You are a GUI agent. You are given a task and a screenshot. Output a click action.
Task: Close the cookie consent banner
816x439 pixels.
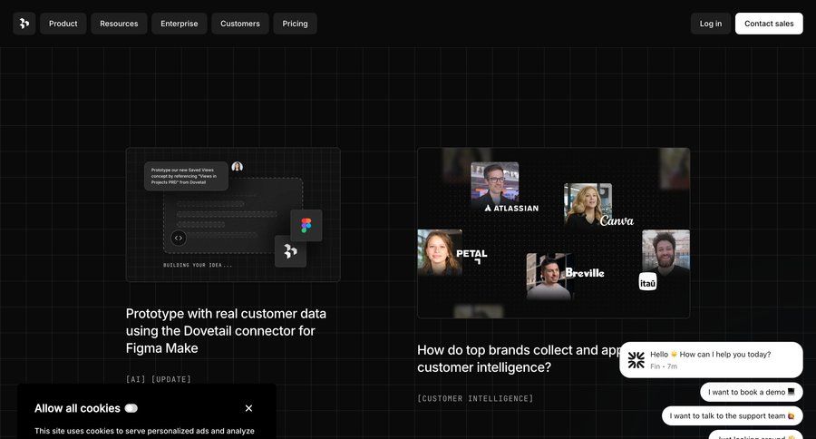click(248, 408)
